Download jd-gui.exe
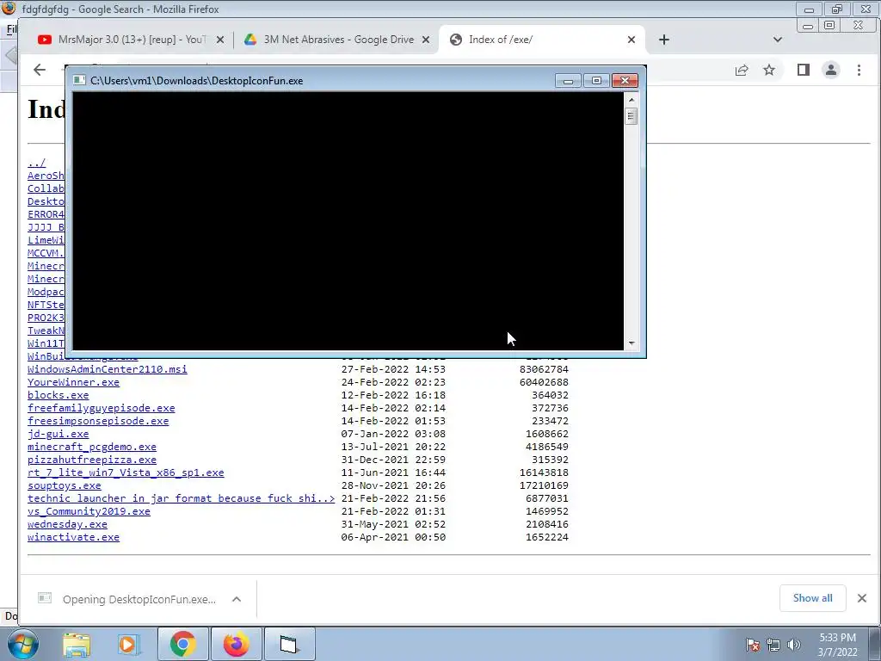The height and width of the screenshot is (661, 881). [59, 434]
